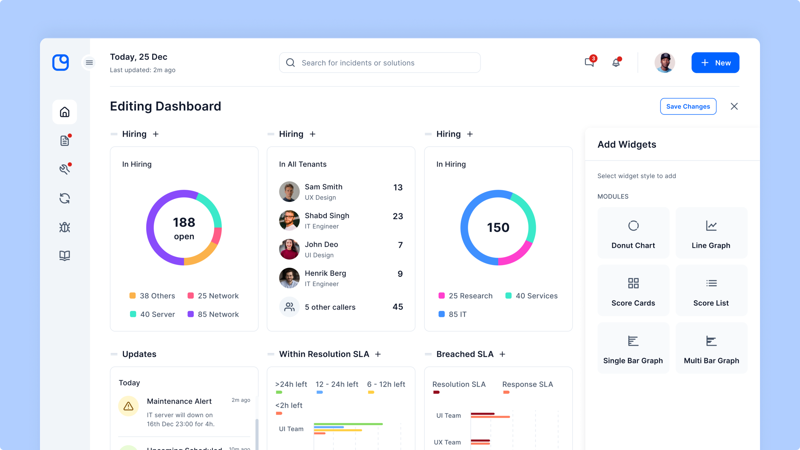Image resolution: width=800 pixels, height=450 pixels.
Task: Open chat messages with 3 badge
Action: (x=590, y=62)
